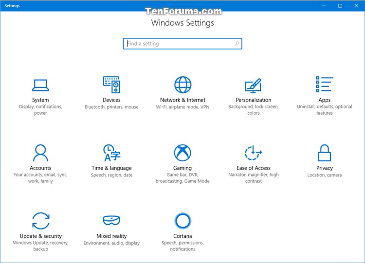Click 'Speech, permissions, notifications' description
The height and width of the screenshot is (263, 365).
point(182,246)
